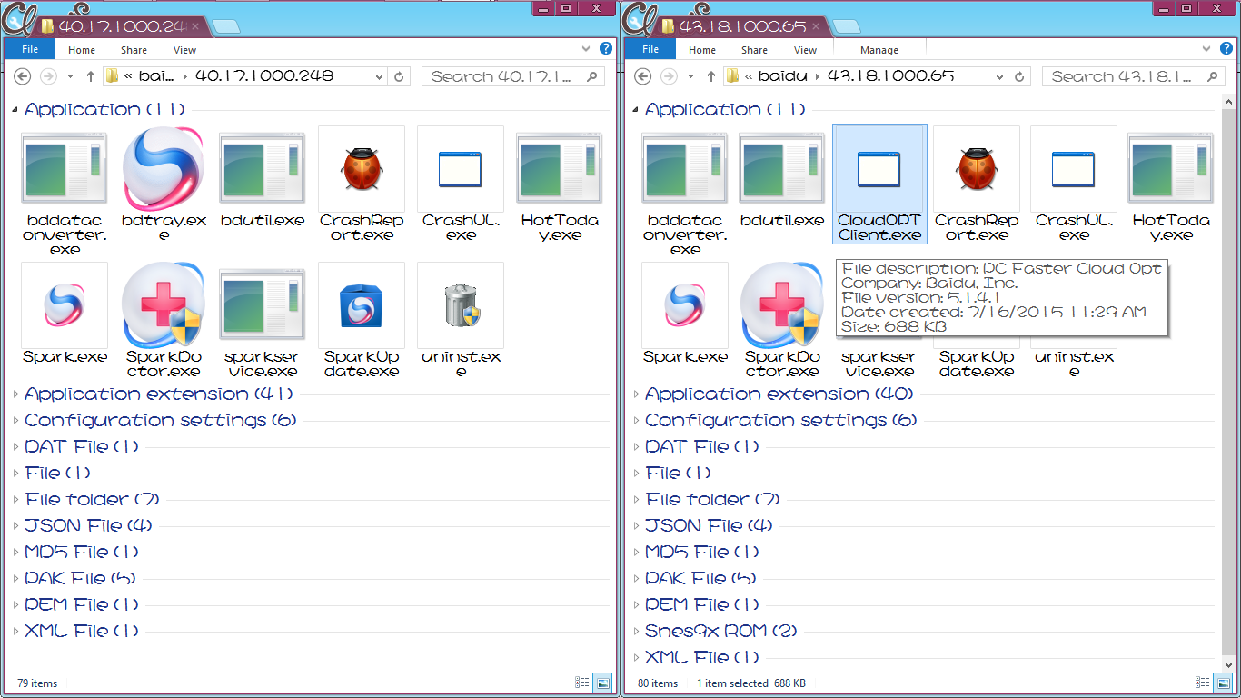Open File menu in left window
This screenshot has width=1241, height=698.
tap(30, 50)
